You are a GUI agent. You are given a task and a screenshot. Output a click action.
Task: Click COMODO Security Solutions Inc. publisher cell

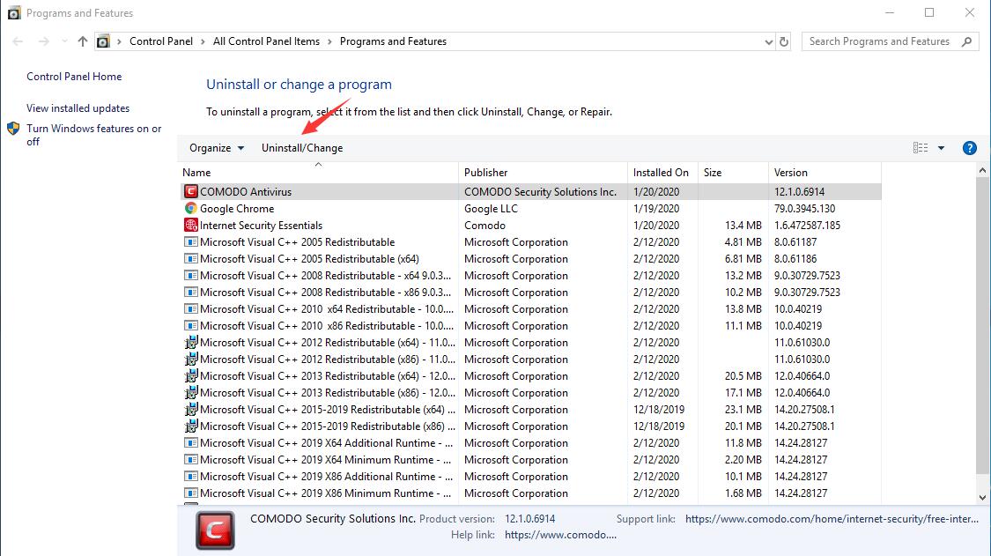(540, 192)
